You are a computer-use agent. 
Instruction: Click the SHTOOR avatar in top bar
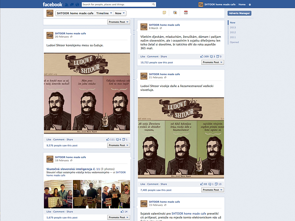(x=201, y=4)
